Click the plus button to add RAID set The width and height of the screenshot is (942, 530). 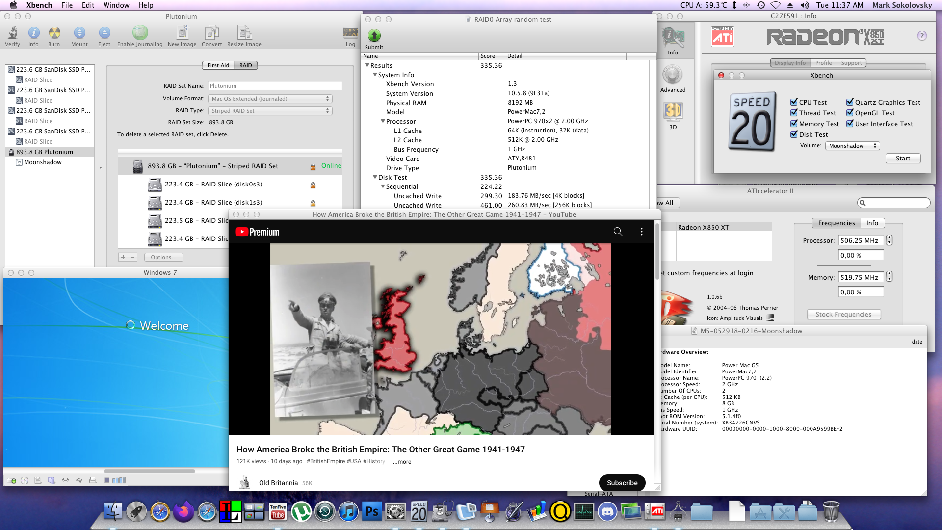[x=123, y=257]
